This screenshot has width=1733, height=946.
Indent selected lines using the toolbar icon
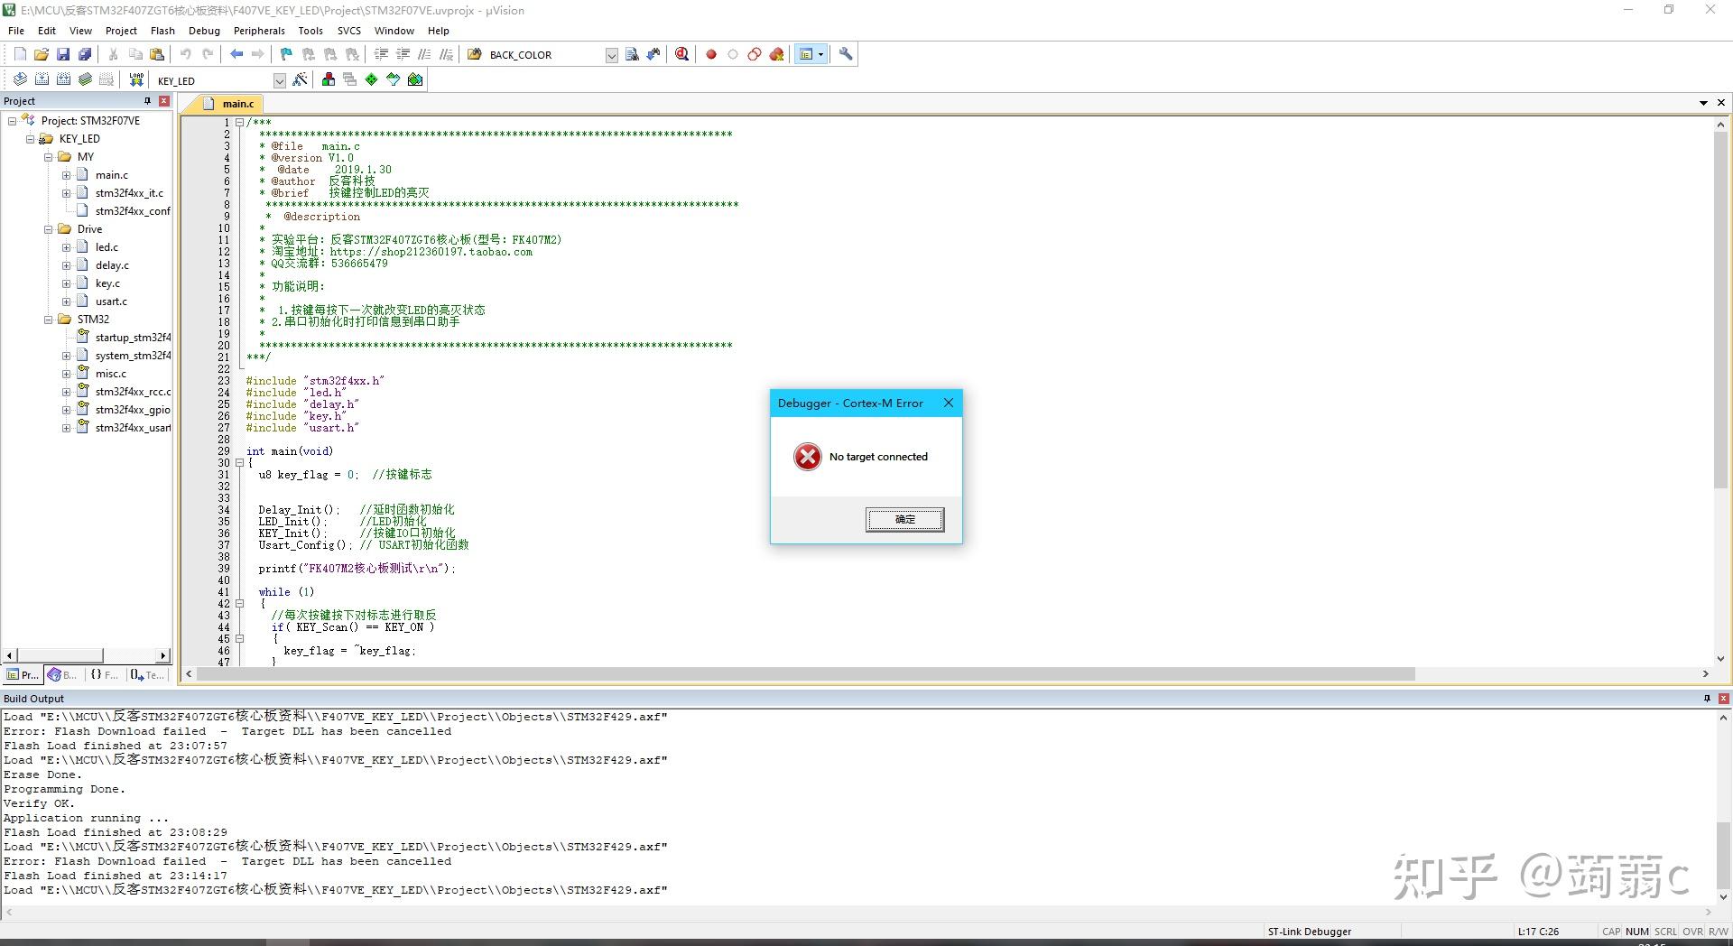(381, 54)
